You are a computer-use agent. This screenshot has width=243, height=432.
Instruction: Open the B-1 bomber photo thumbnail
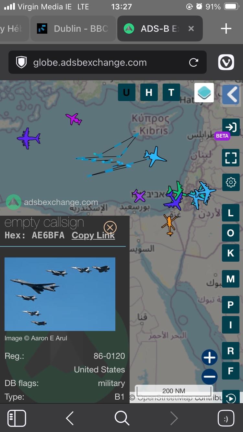[60, 294]
